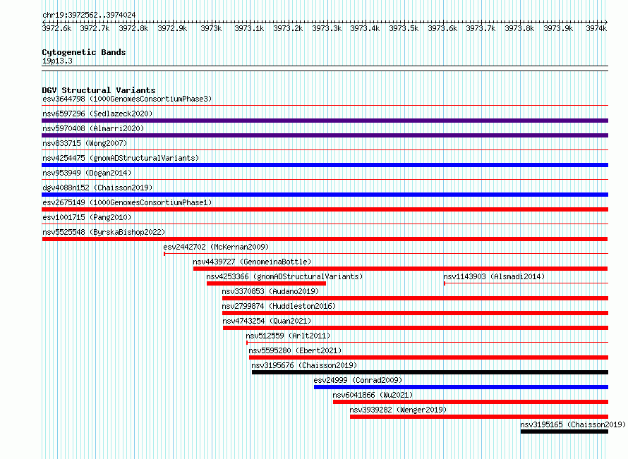The width and height of the screenshot is (628, 459).
Task: Click the esv3644798 (1000GenomesConsortiumPhase3) label
Action: [127, 99]
